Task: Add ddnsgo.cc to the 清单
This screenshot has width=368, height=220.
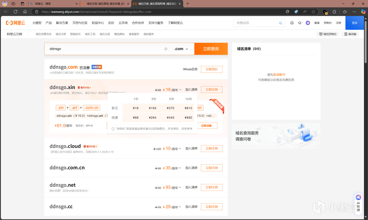Action: (191, 207)
